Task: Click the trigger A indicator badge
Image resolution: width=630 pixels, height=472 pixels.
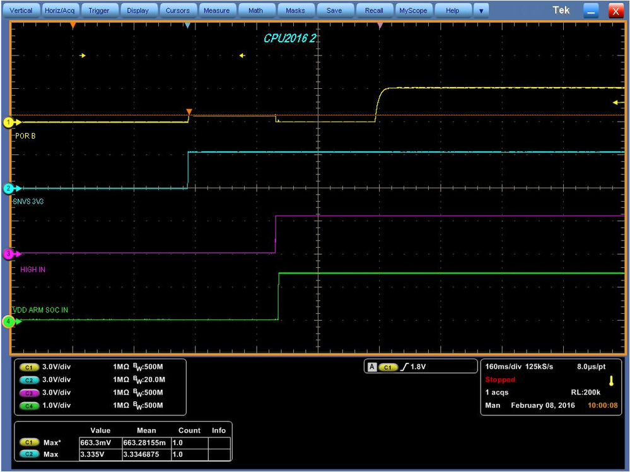Action: click(373, 367)
